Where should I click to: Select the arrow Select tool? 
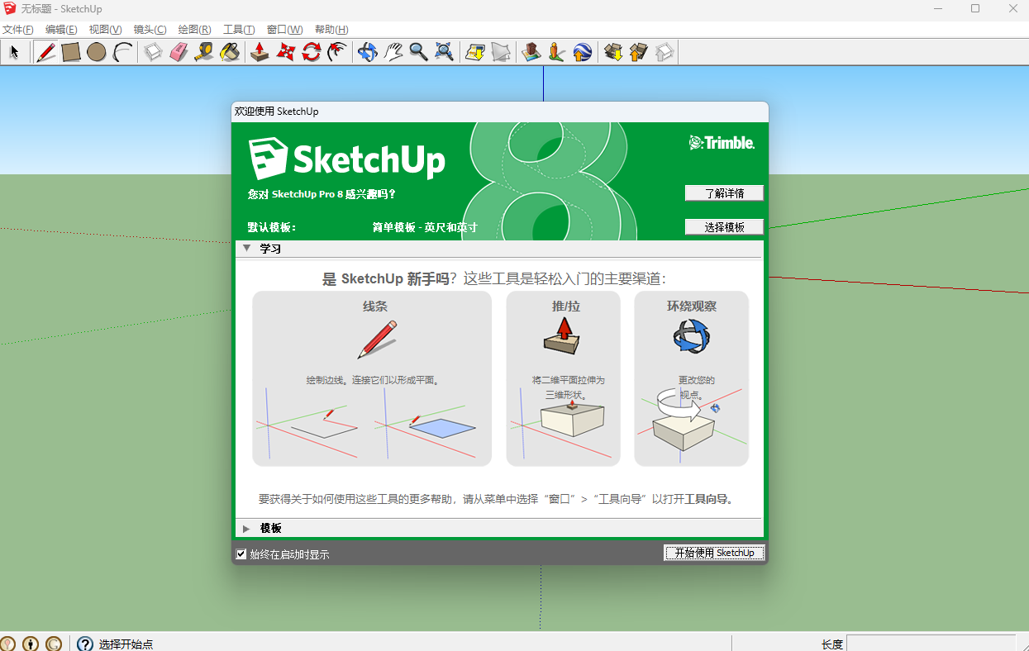pyautogui.click(x=14, y=52)
